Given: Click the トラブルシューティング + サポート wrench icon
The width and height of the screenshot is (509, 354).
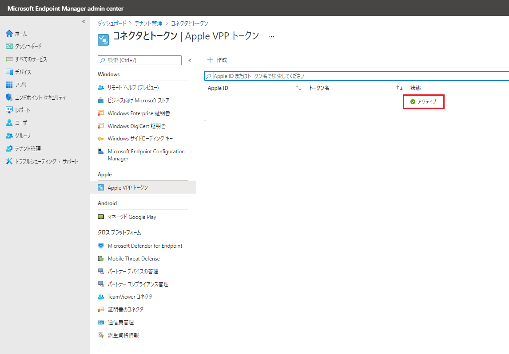Looking at the screenshot, I should tap(9, 161).
